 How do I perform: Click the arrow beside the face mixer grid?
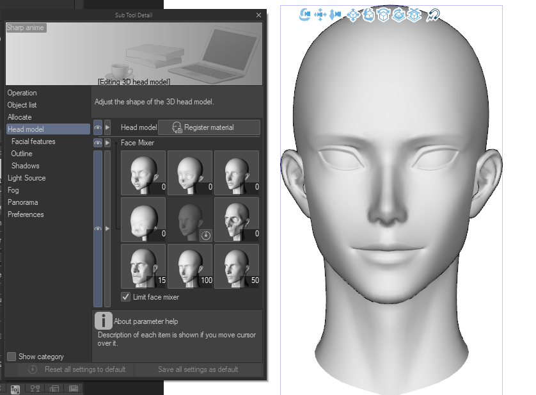point(107,229)
